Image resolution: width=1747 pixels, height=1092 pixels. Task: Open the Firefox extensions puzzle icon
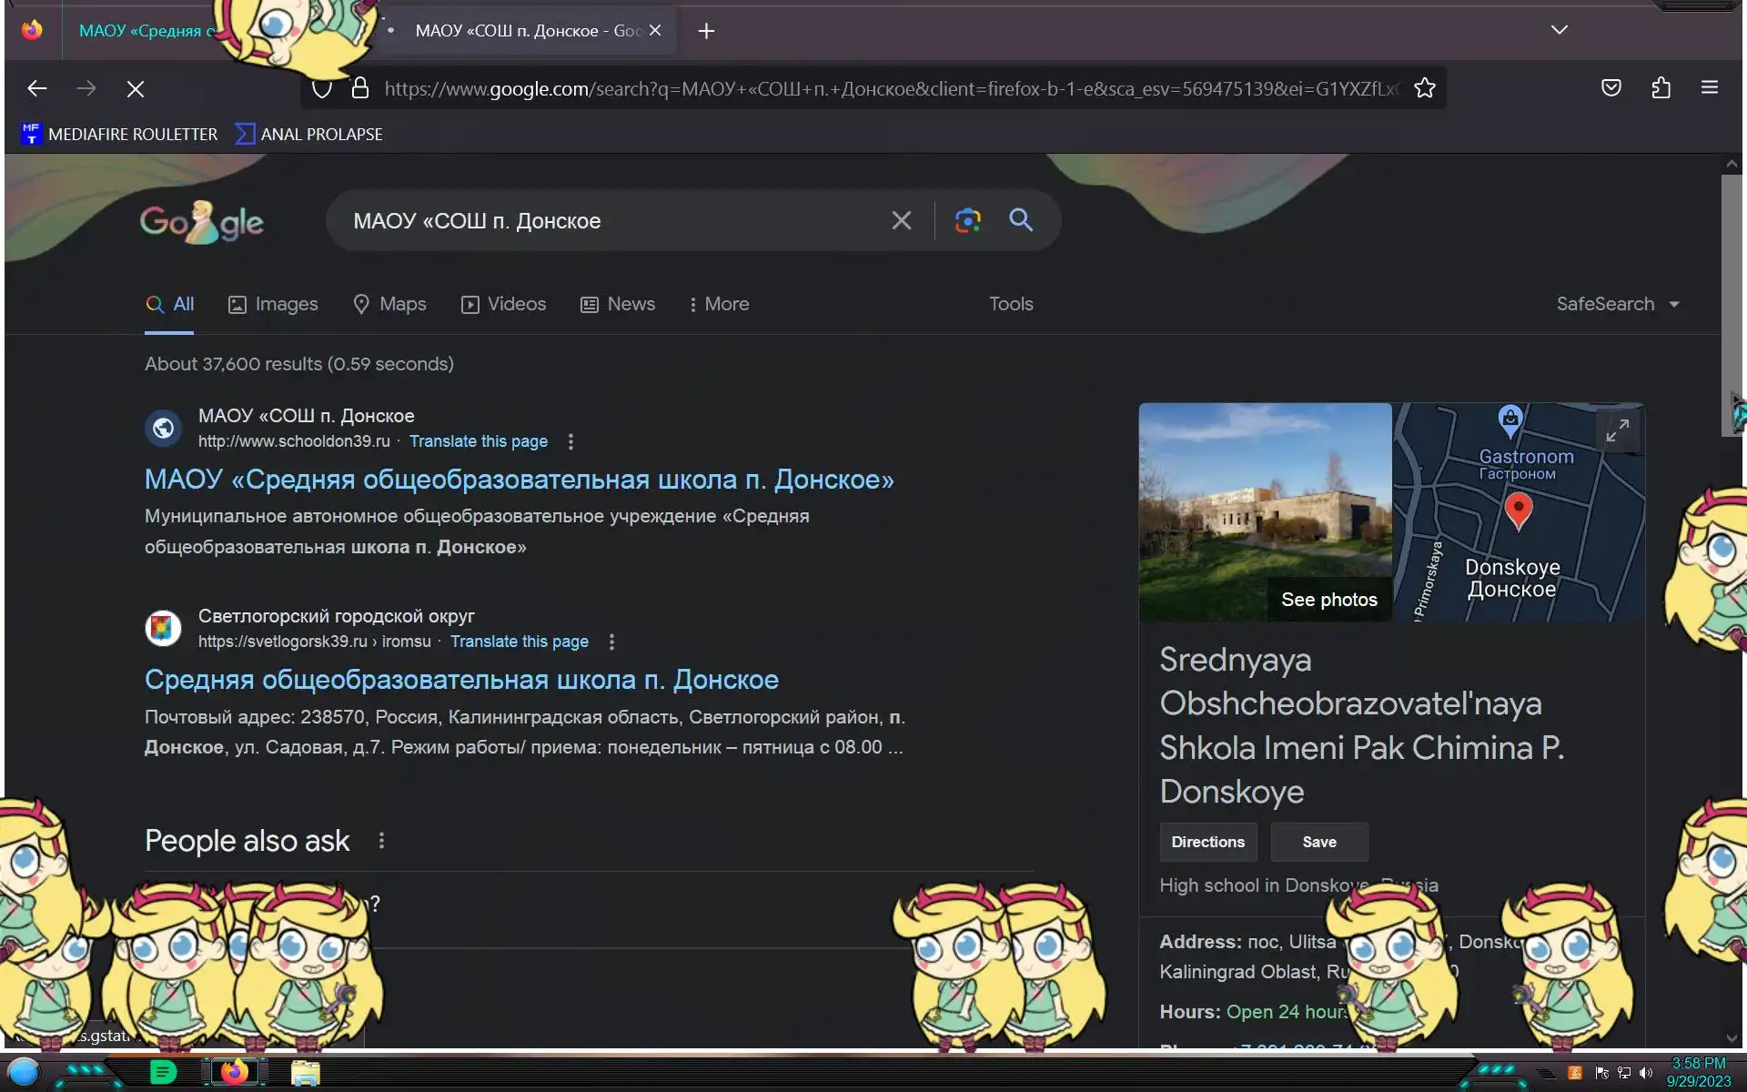click(1661, 88)
